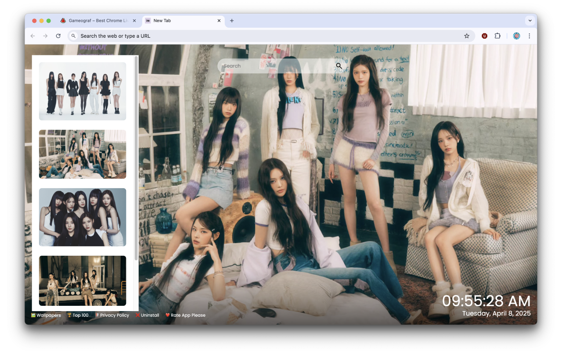Open the Privacy Policy link

coord(112,315)
